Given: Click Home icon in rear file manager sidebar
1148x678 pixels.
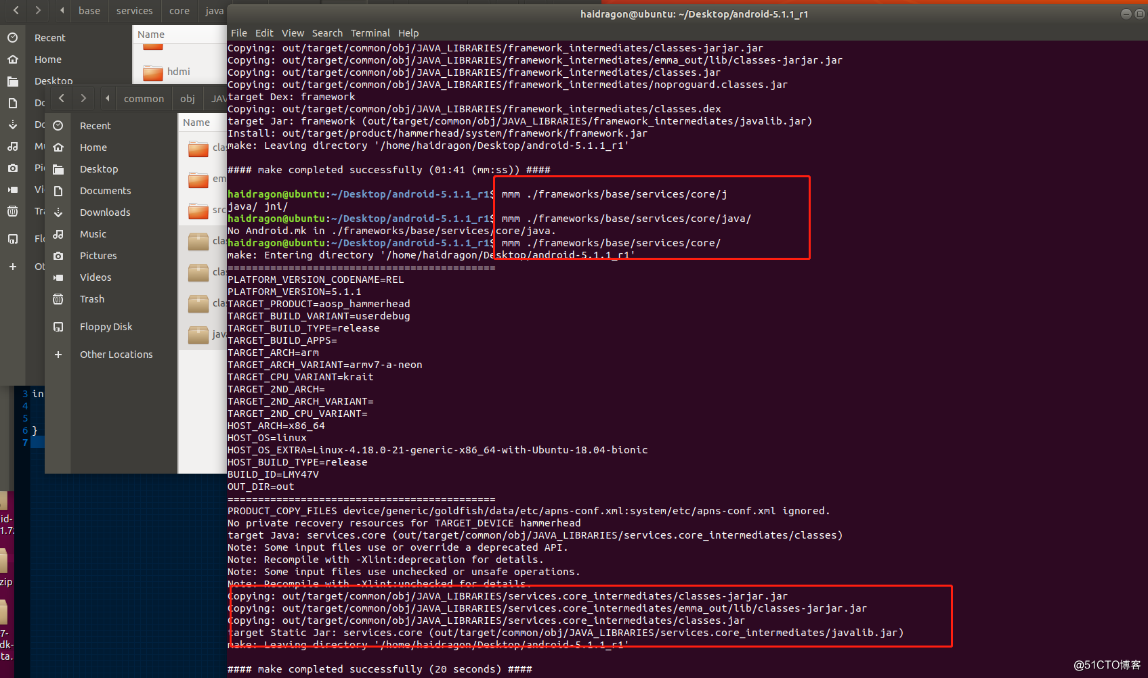Looking at the screenshot, I should (x=13, y=60).
